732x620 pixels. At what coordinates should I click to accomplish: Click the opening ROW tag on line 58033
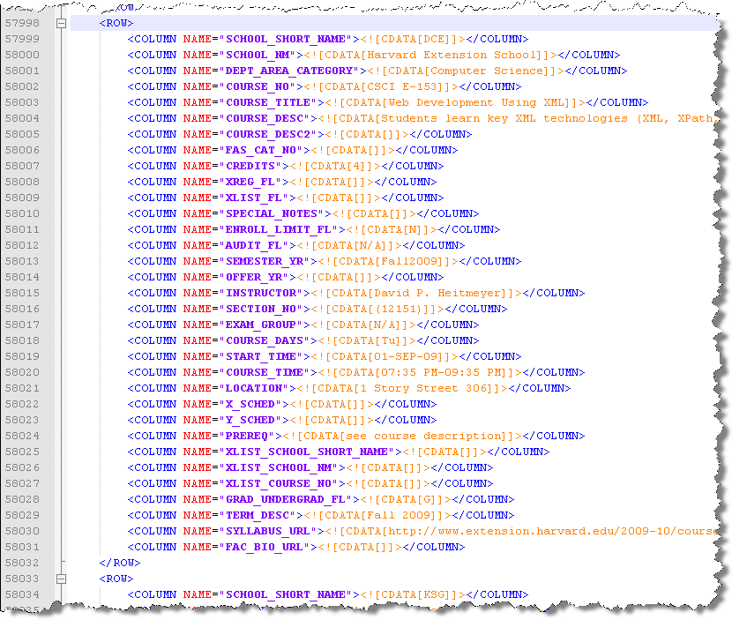[x=116, y=579]
